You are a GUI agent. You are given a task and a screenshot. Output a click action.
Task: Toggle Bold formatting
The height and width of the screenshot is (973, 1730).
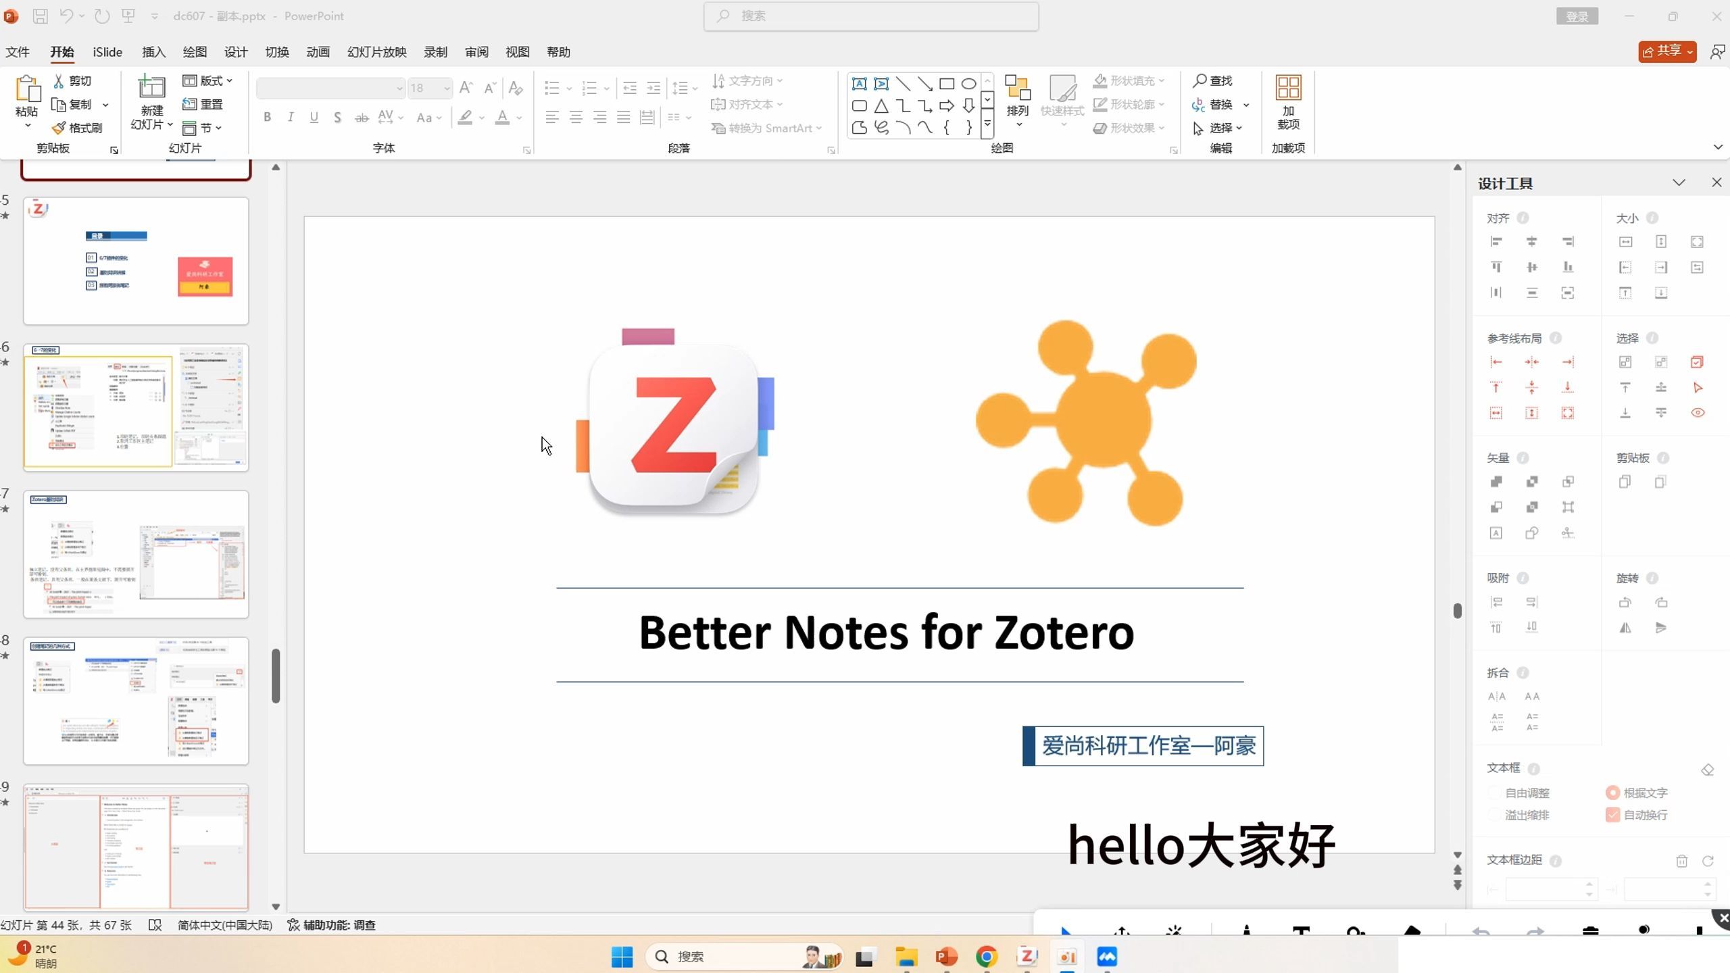(268, 118)
